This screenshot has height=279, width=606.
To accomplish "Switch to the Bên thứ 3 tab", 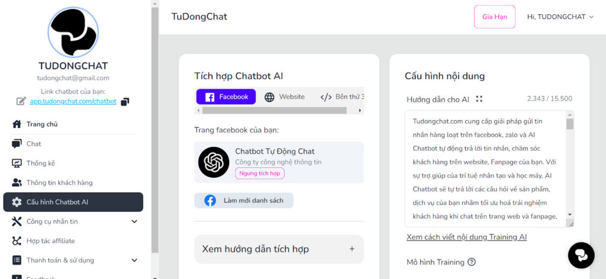I will point(343,97).
